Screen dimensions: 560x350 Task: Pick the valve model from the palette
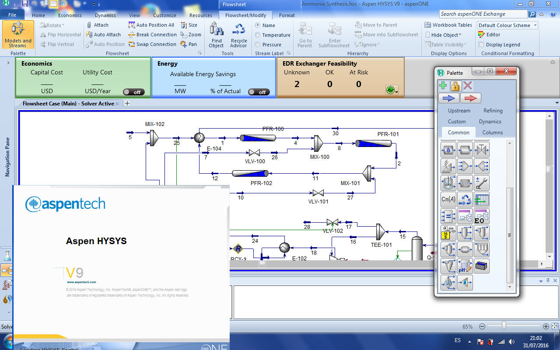pyautogui.click(x=481, y=149)
